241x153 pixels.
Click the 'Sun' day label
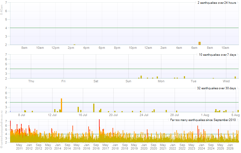128,81
